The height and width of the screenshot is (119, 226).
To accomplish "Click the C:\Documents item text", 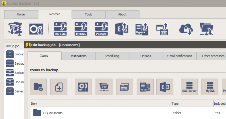I will point(53,113).
